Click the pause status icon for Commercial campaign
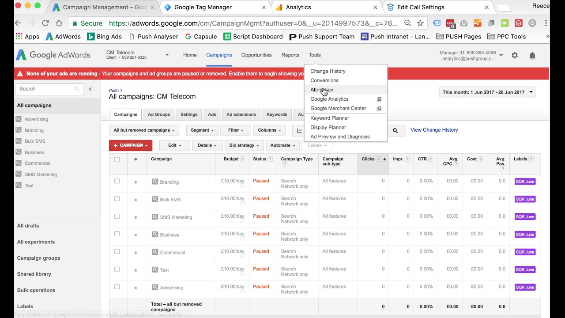The width and height of the screenshot is (565, 318). click(136, 253)
